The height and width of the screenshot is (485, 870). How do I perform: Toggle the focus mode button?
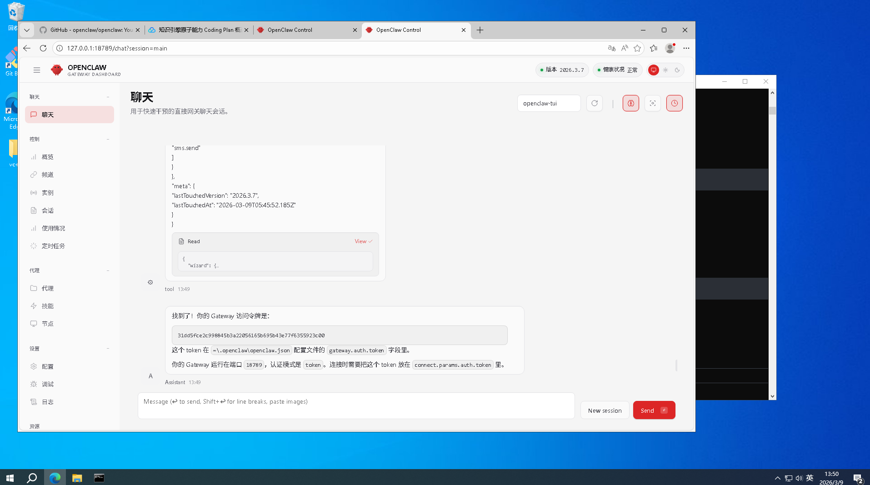(x=652, y=103)
